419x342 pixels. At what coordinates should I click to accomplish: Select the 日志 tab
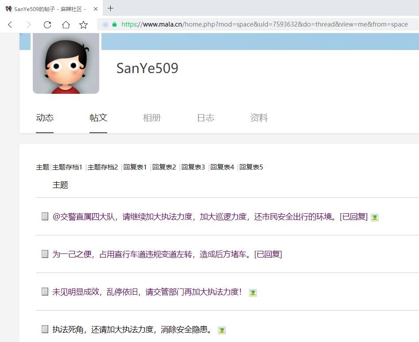206,118
